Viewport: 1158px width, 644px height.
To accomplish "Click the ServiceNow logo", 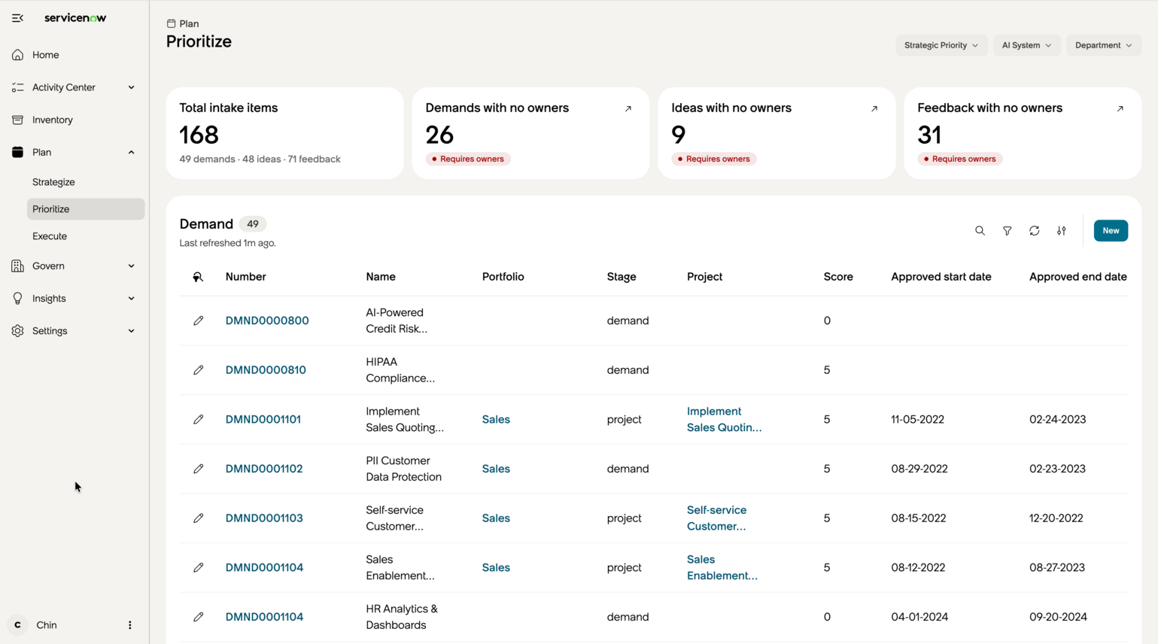I will point(75,18).
